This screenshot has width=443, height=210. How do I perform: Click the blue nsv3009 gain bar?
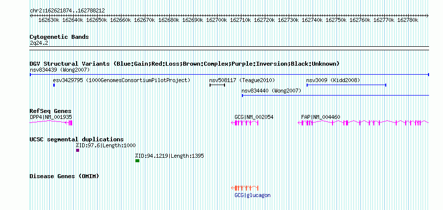tap(346, 85)
